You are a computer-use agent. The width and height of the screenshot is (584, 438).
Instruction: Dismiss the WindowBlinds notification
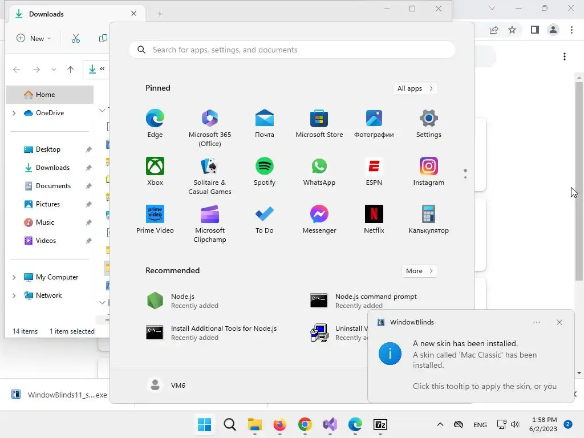coord(559,322)
